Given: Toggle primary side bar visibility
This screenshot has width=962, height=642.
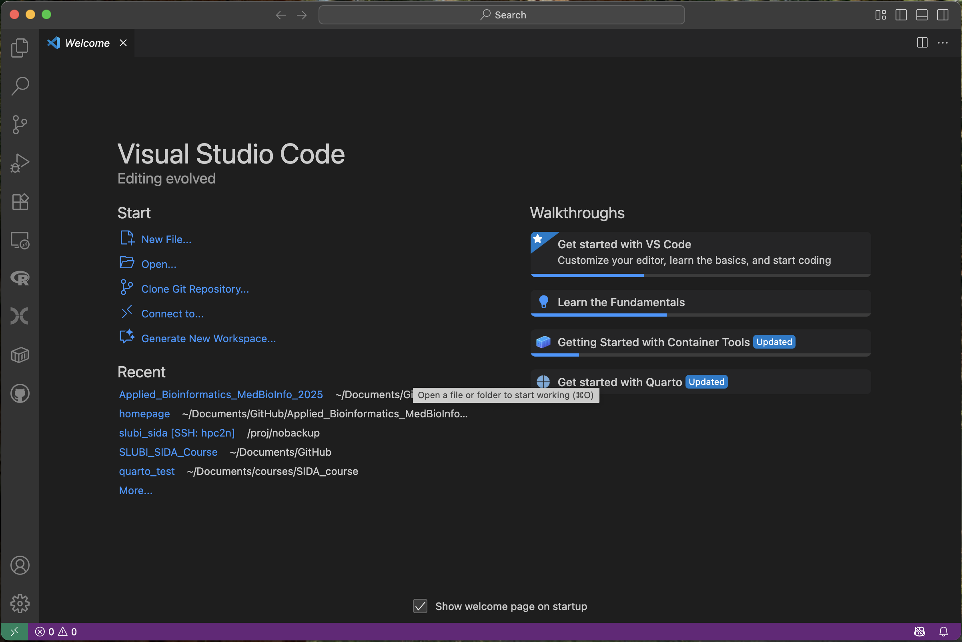Looking at the screenshot, I should coord(901,15).
